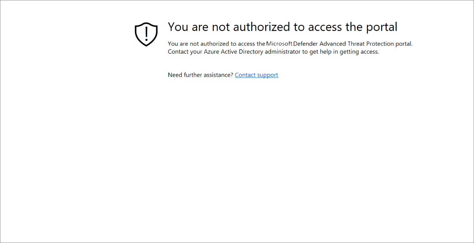Select the word "Microsoft" in the description

coord(279,44)
